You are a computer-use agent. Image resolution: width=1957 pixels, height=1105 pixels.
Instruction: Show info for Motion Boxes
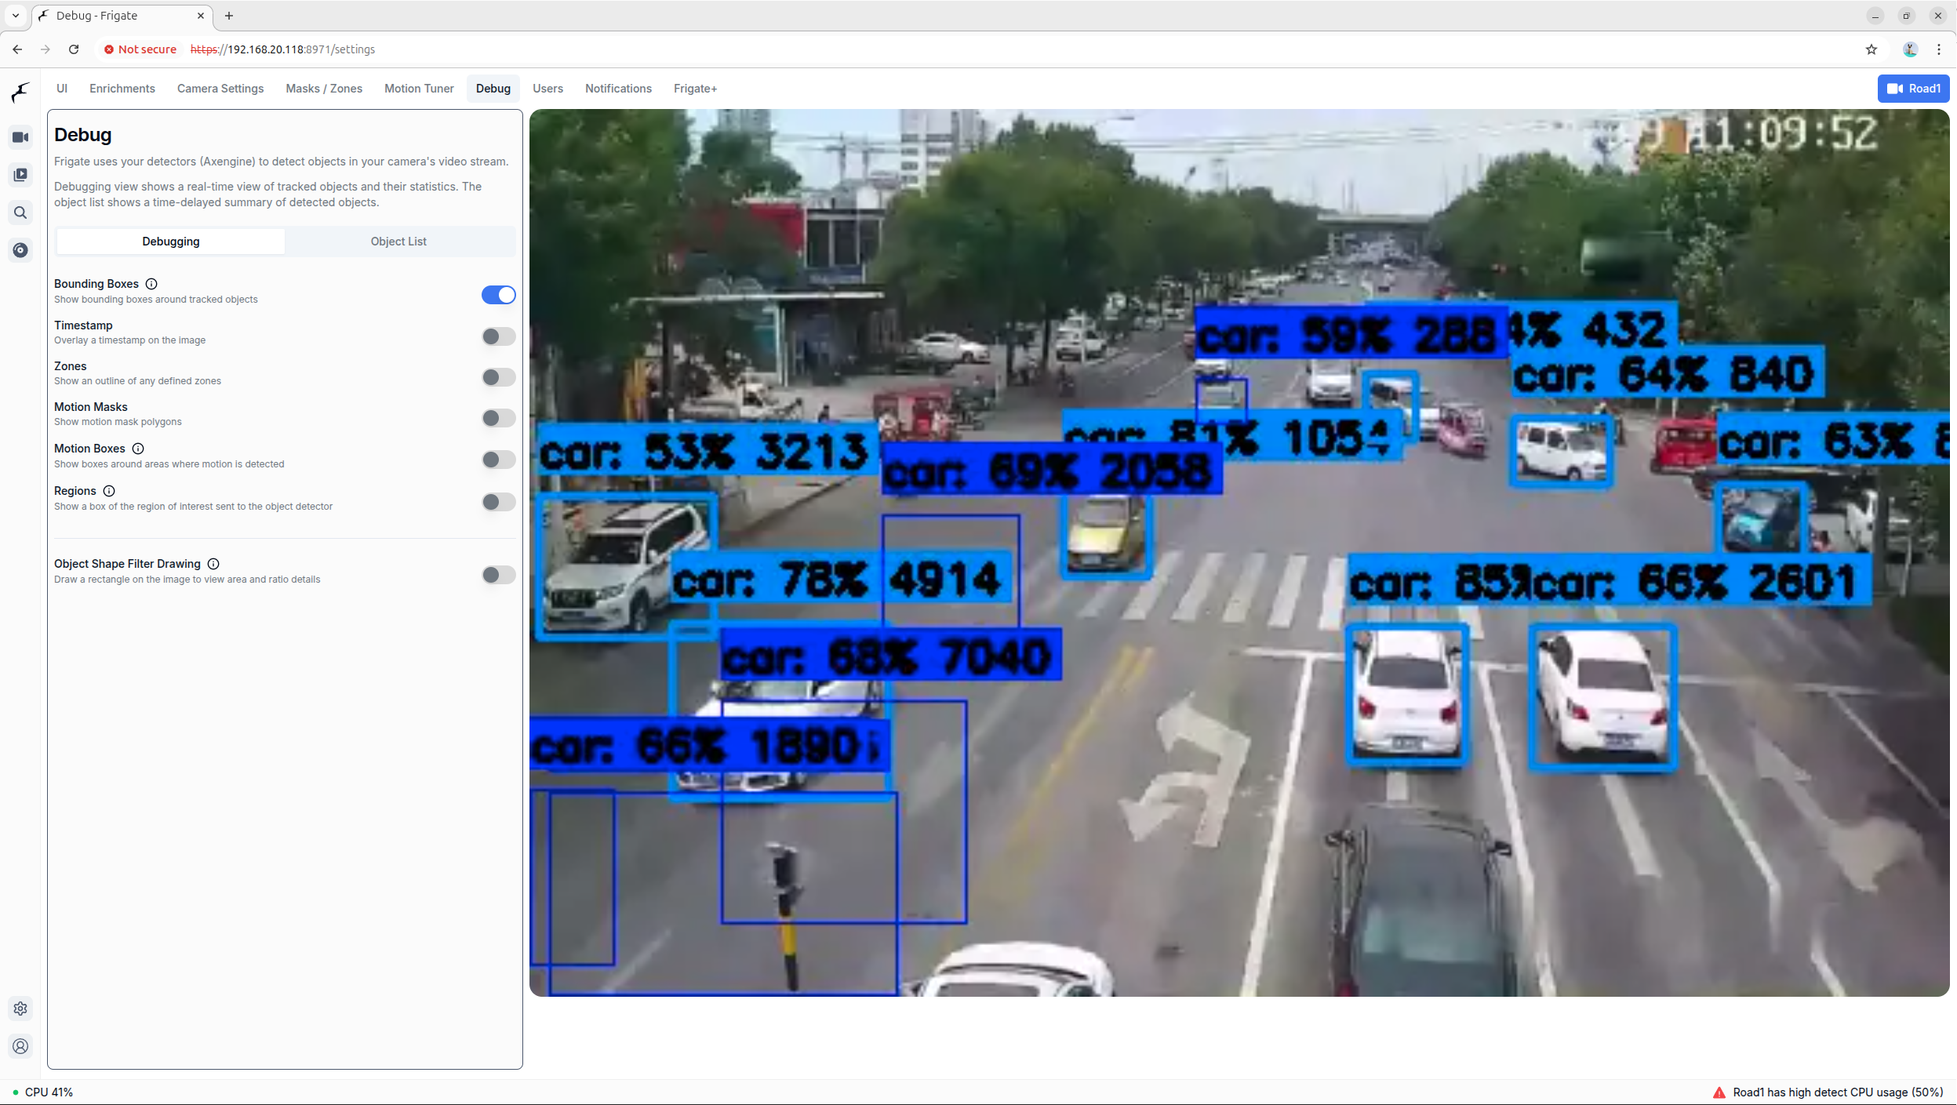[138, 449]
